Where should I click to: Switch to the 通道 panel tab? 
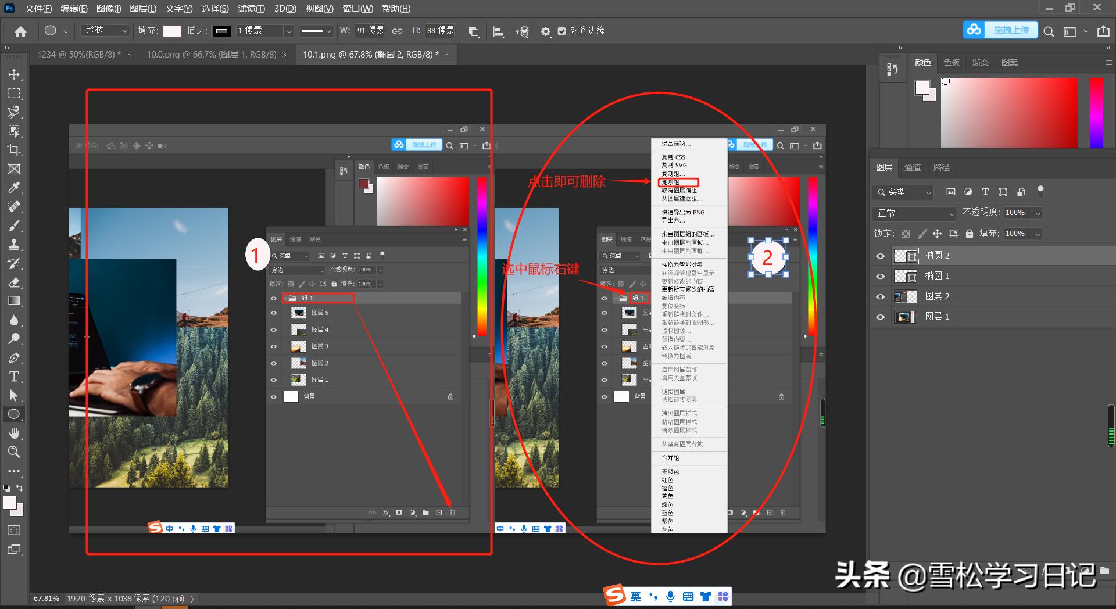tap(912, 167)
